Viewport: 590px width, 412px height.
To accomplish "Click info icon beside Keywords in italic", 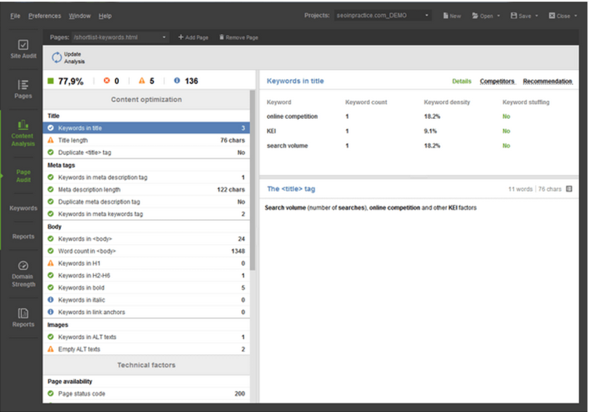I will point(50,299).
